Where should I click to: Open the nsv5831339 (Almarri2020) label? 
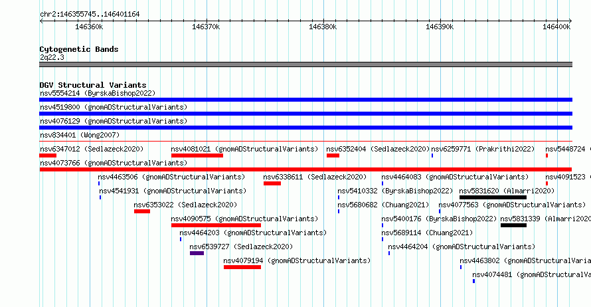[x=545, y=219]
